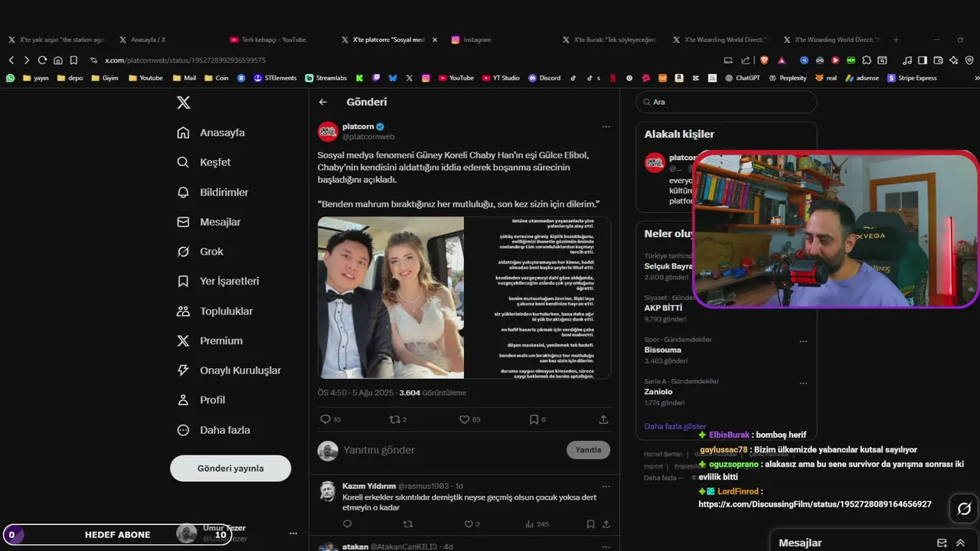Open new browser tab plus button

(896, 40)
